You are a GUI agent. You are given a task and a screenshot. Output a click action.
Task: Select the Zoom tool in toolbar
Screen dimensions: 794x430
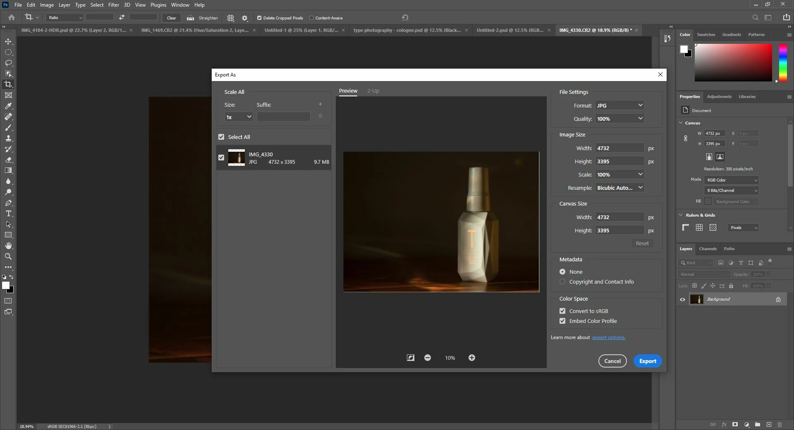(8, 257)
